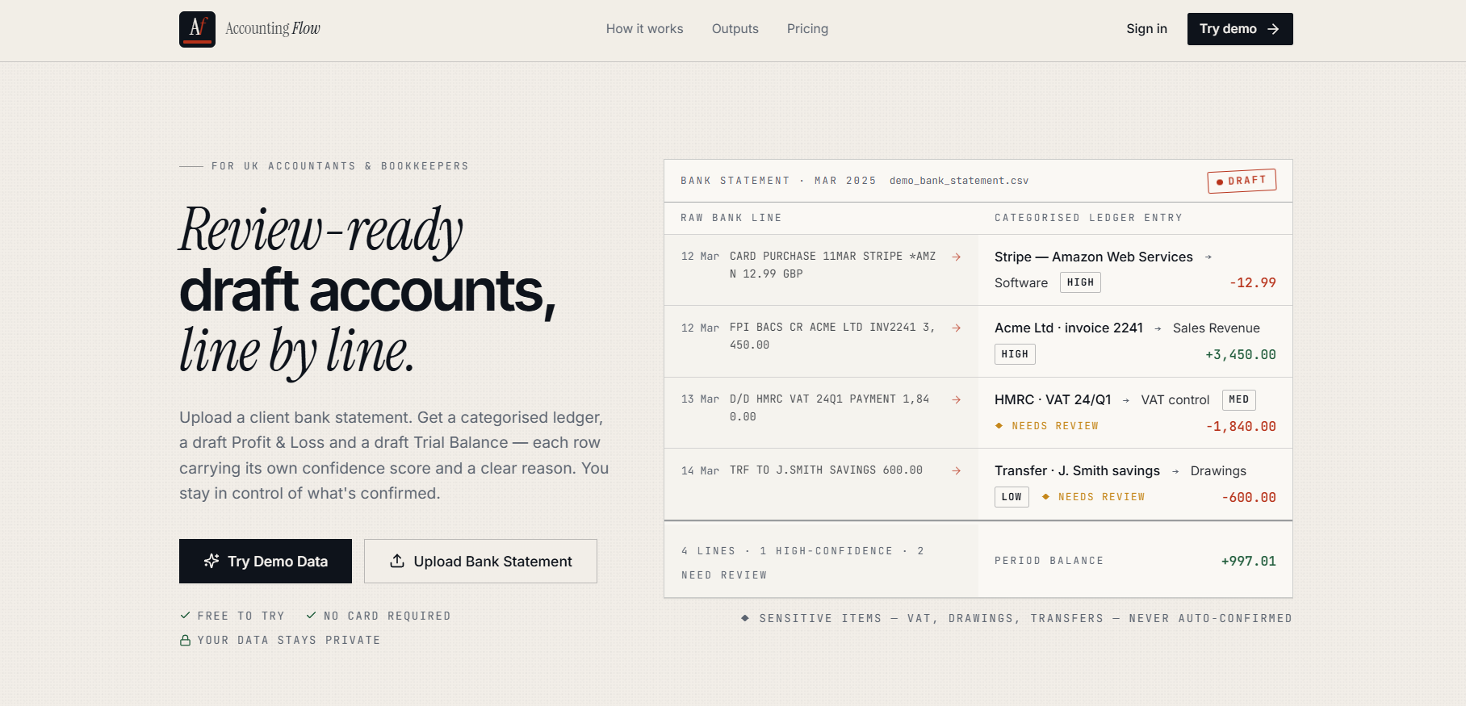
Task: Select demo_bank_statement.csv file name
Action: (x=959, y=181)
